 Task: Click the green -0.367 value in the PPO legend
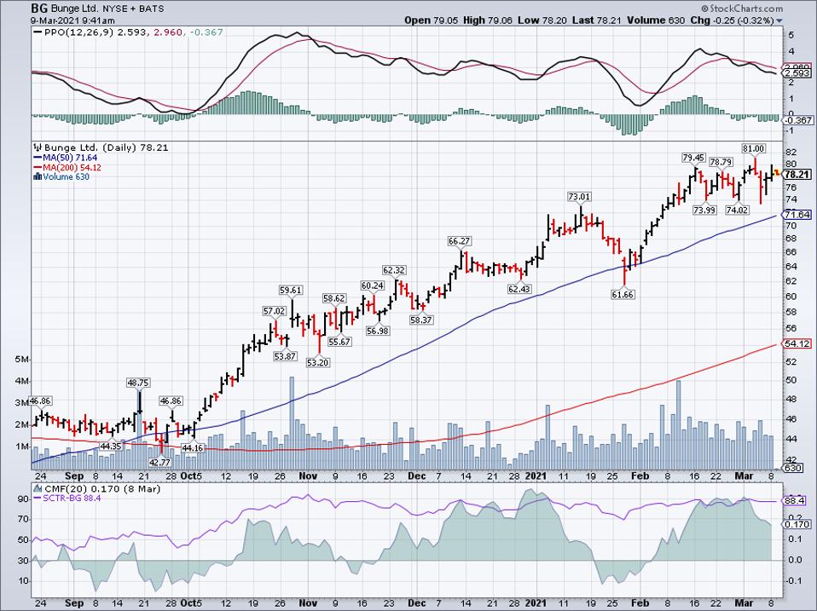(x=206, y=32)
